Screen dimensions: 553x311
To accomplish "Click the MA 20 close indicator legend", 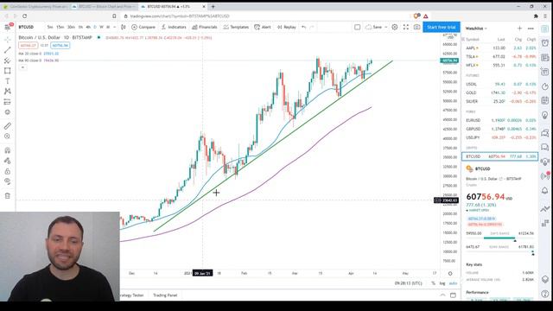I will click(39, 54).
